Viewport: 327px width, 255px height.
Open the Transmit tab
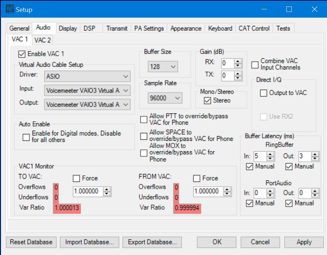pyautogui.click(x=117, y=28)
